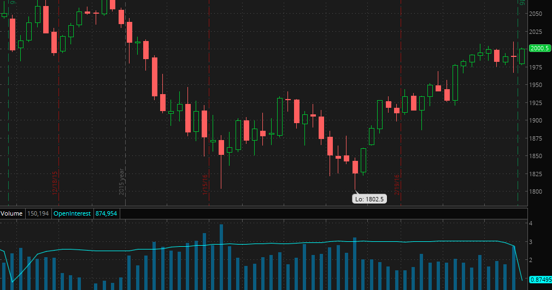The image size is (552, 290).
Task: Click the 1875 price axis label
Action: (x=536, y=138)
